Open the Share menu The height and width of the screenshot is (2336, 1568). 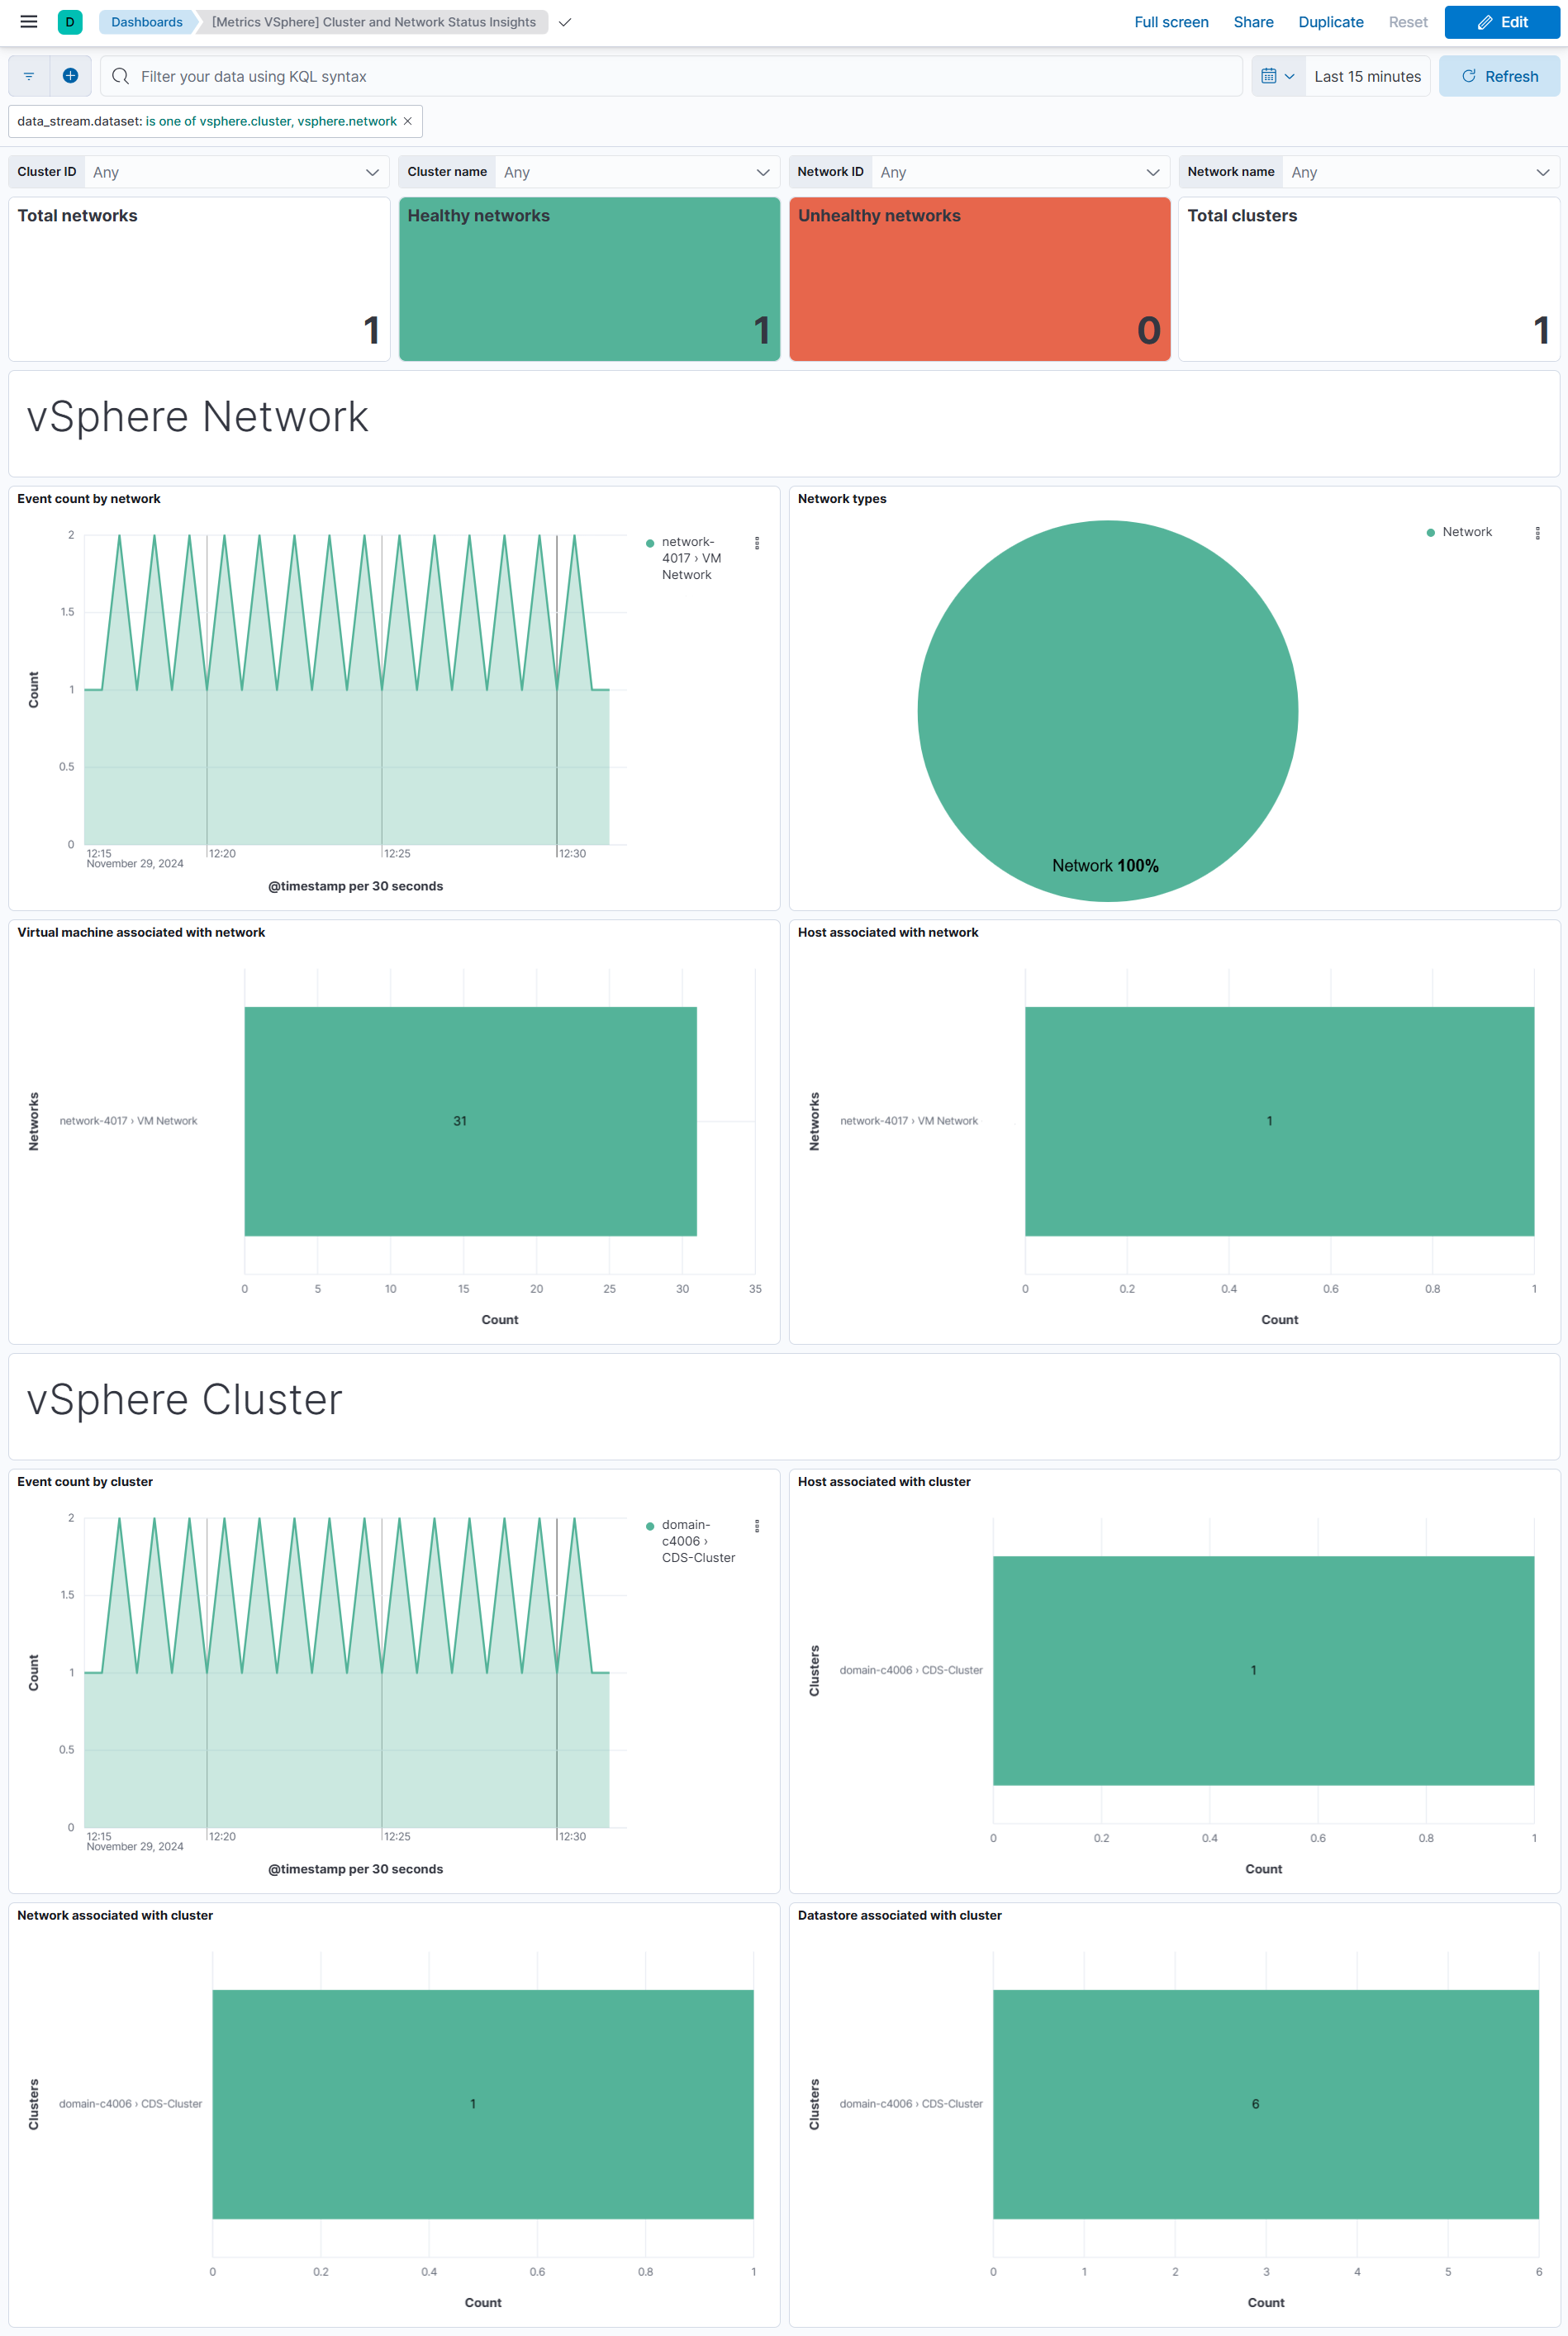tap(1253, 21)
